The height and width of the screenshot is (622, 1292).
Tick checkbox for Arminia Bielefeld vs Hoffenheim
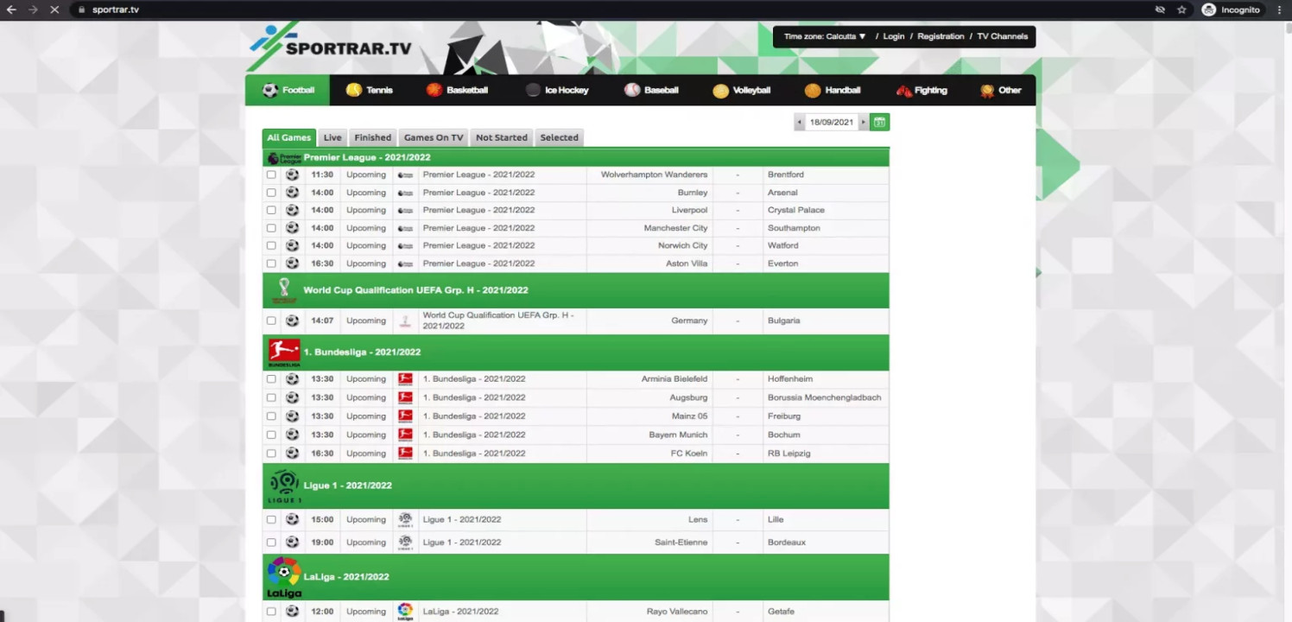click(271, 378)
